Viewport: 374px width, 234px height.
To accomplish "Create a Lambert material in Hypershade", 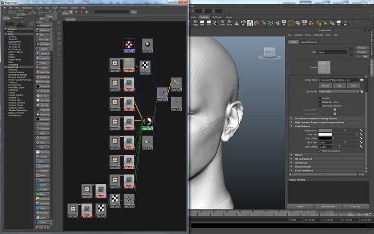I will point(43,49).
